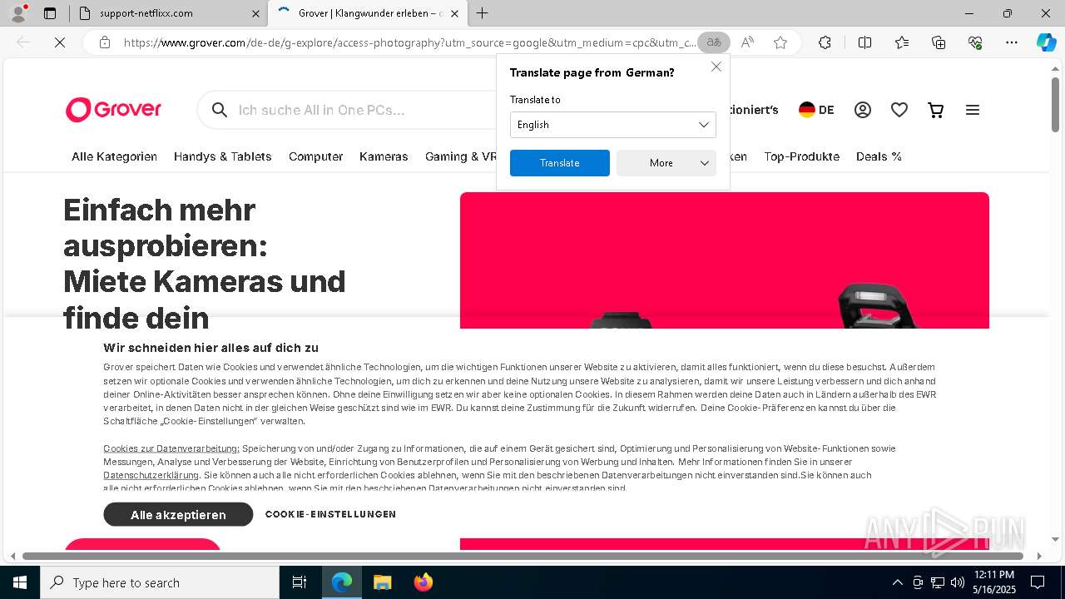Open Top-Produkte menu item
This screenshot has height=599, width=1065.
[x=802, y=156]
